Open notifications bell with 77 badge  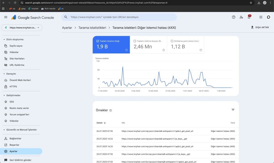tap(249, 17)
